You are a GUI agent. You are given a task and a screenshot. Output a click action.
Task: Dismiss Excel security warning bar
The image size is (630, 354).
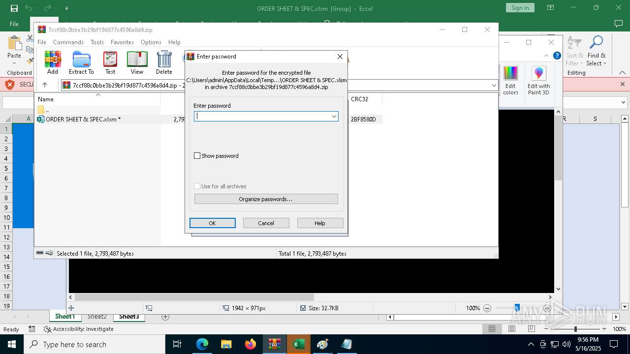(622, 84)
